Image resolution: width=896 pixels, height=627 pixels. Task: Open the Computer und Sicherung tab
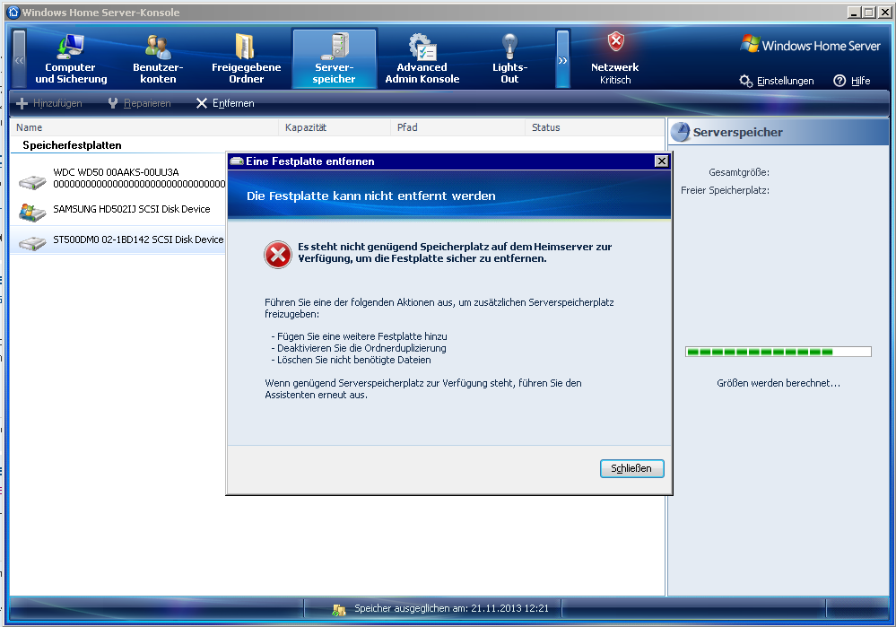[x=71, y=60]
